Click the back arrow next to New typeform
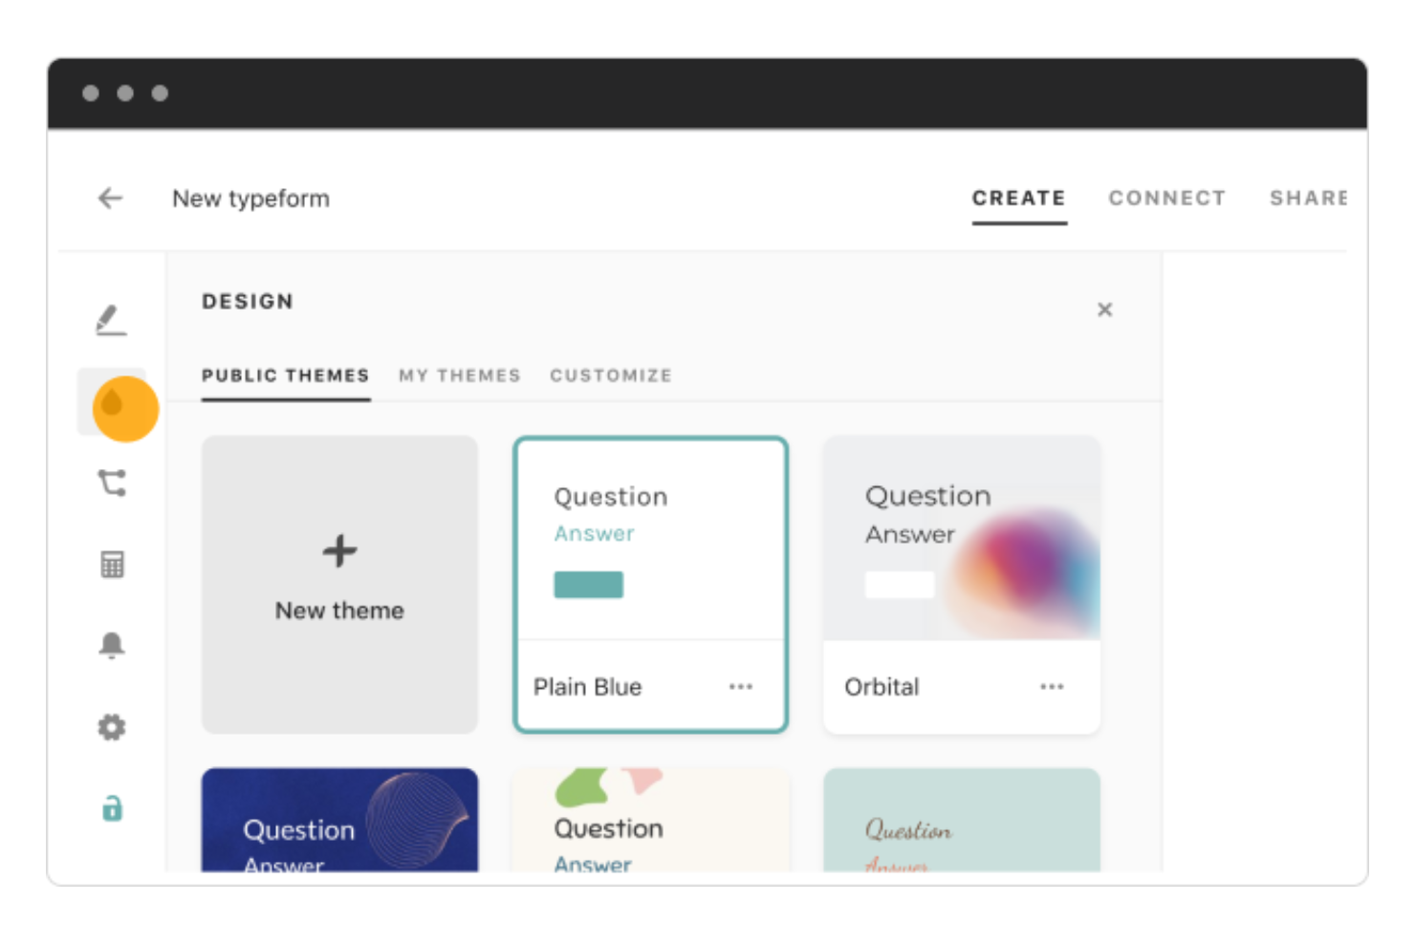 click(110, 198)
